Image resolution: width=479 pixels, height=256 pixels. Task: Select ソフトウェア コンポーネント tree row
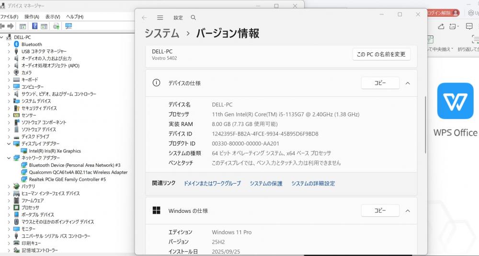(x=44, y=122)
